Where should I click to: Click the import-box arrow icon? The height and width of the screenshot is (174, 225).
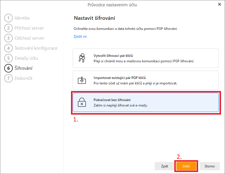pyautogui.click(x=82, y=80)
